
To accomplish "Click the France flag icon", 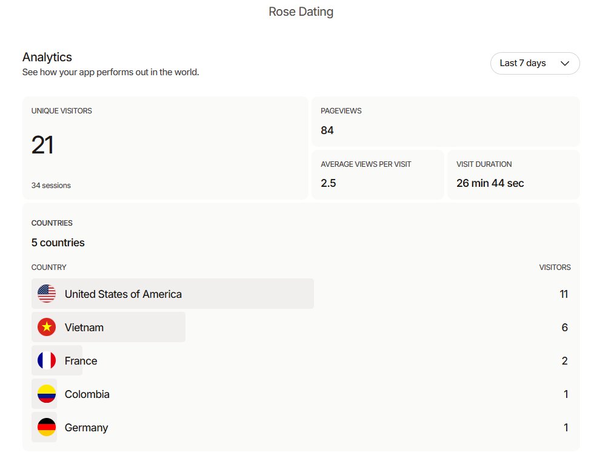I will [47, 360].
